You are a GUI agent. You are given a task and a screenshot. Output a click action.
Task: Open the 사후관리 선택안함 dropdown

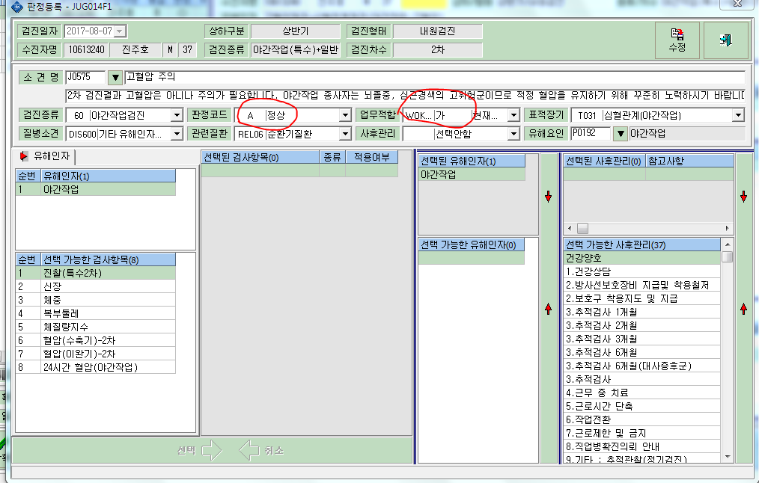(x=513, y=134)
